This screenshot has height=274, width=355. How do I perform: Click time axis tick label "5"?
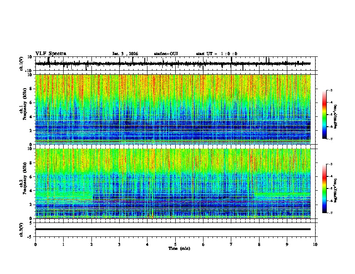tap(175, 244)
